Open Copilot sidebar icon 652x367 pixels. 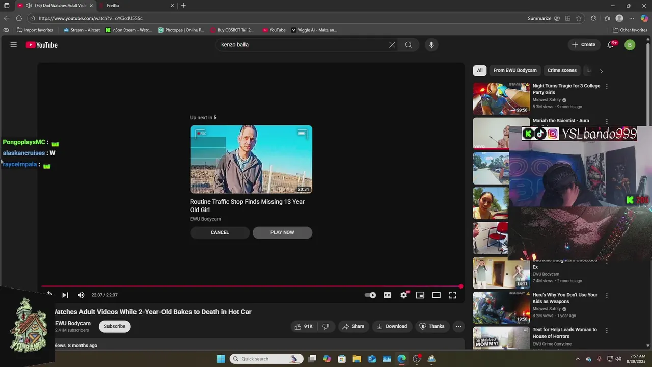click(644, 18)
